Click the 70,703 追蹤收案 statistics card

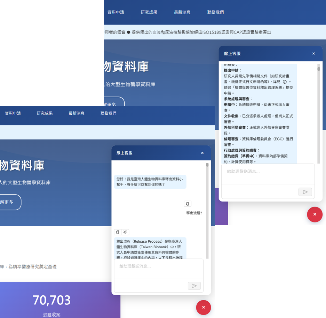(x=51, y=304)
